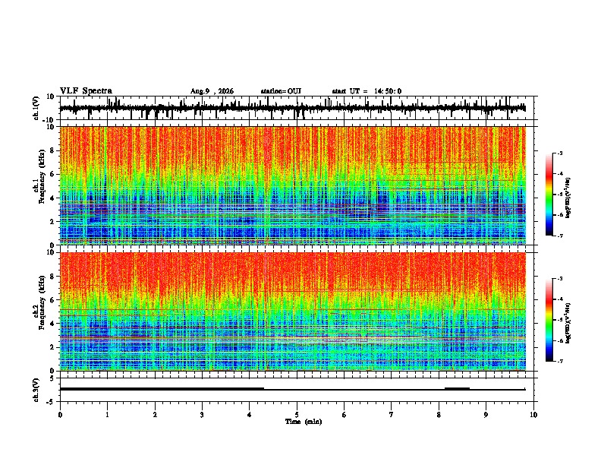Click the ch.1 colorbar "log(PSD)" unit label

click(x=568, y=198)
